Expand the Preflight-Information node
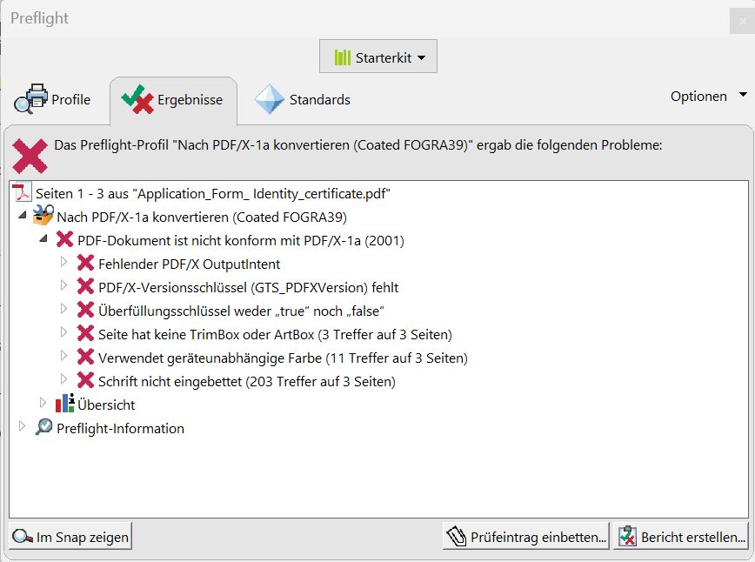755x562 pixels. [x=22, y=426]
